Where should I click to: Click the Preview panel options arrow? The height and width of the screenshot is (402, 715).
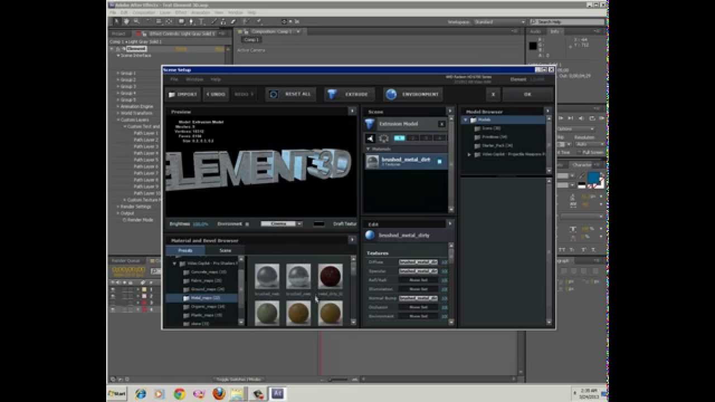click(352, 111)
